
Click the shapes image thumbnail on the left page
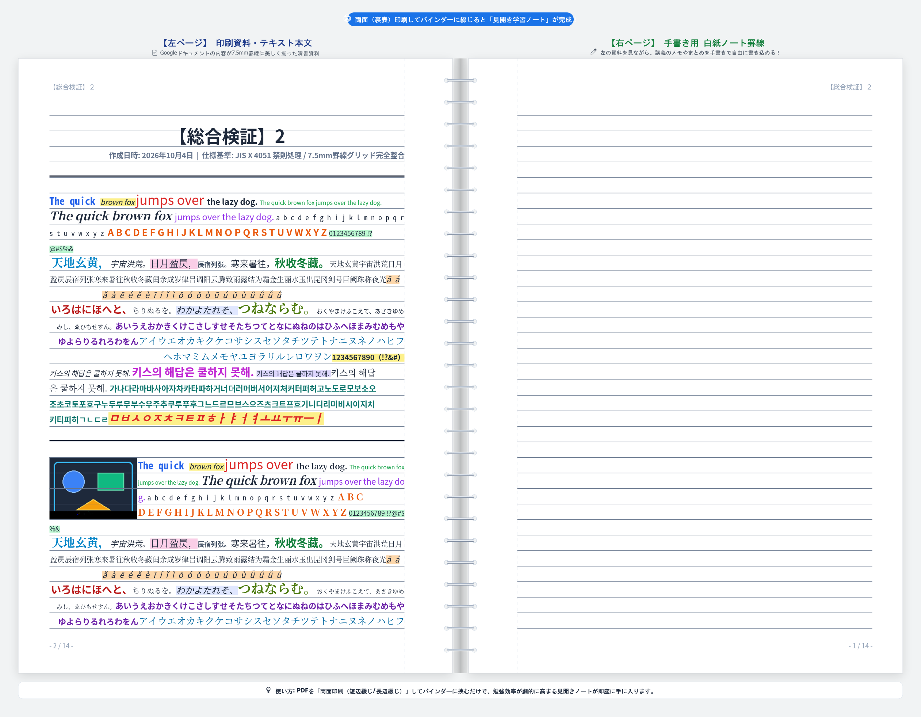tap(93, 488)
